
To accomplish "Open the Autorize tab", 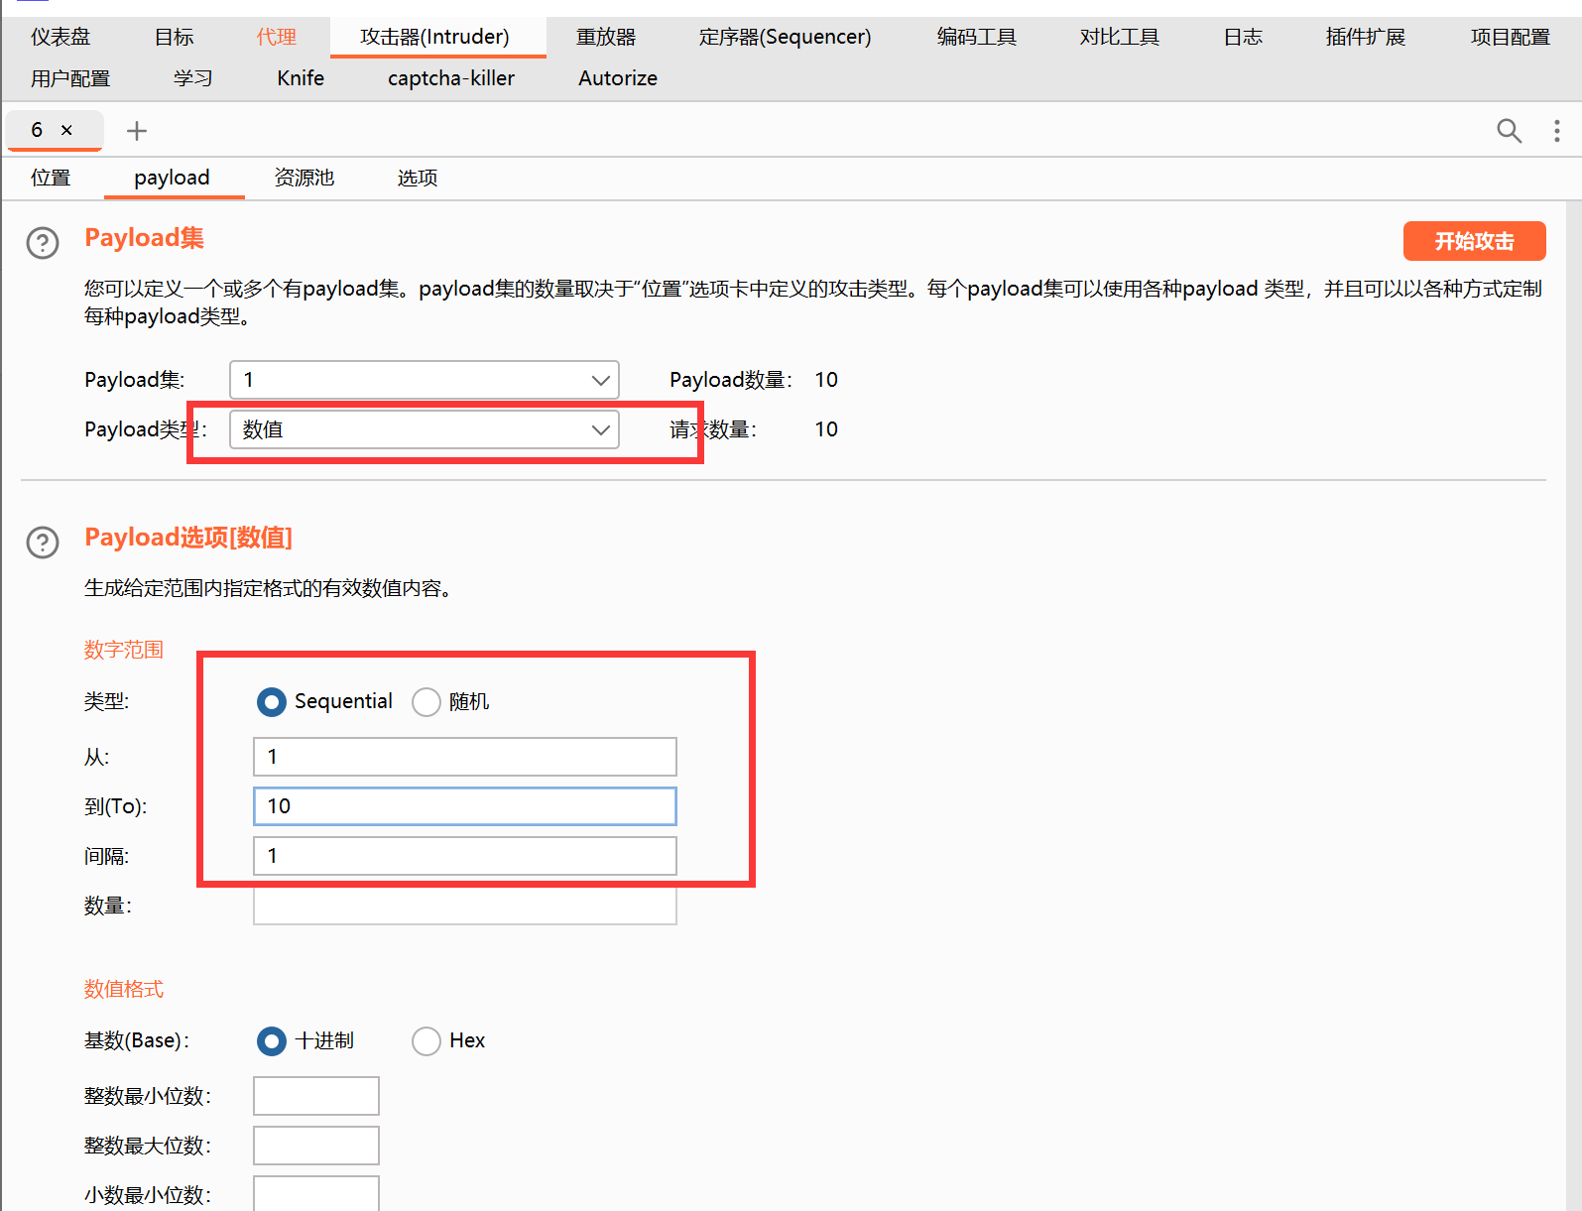I will pyautogui.click(x=618, y=78).
